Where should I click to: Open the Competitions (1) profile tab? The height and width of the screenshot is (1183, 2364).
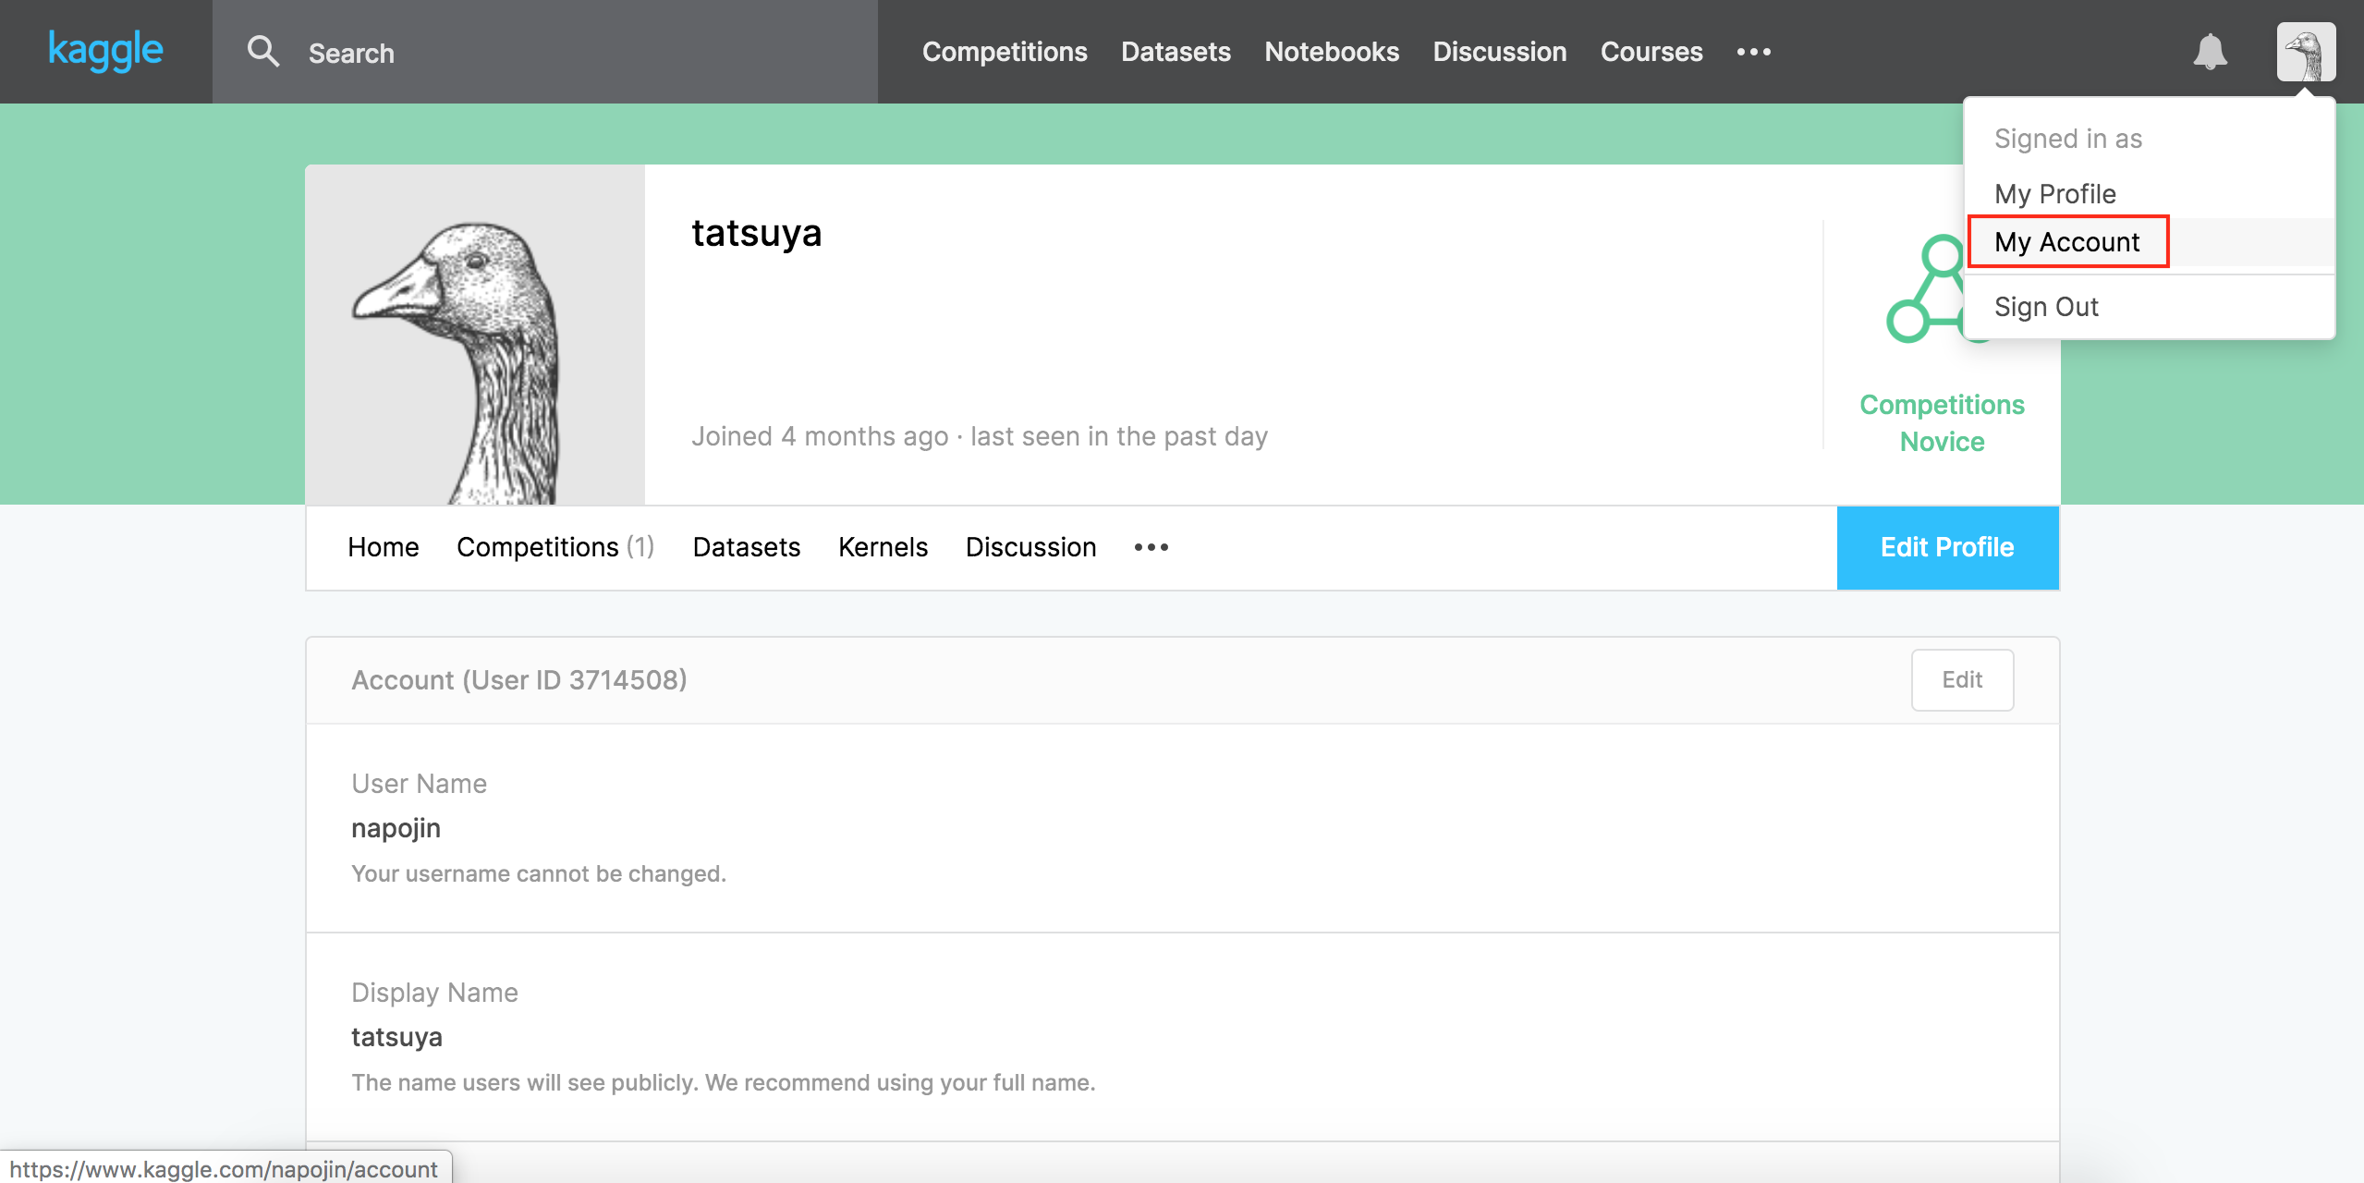554,547
